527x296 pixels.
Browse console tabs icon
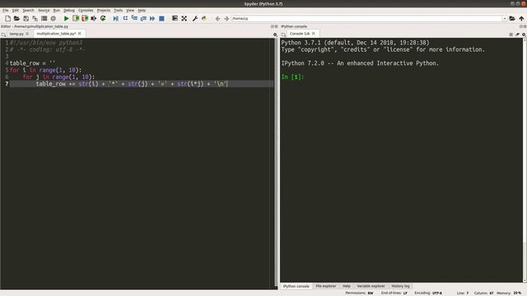(283, 35)
